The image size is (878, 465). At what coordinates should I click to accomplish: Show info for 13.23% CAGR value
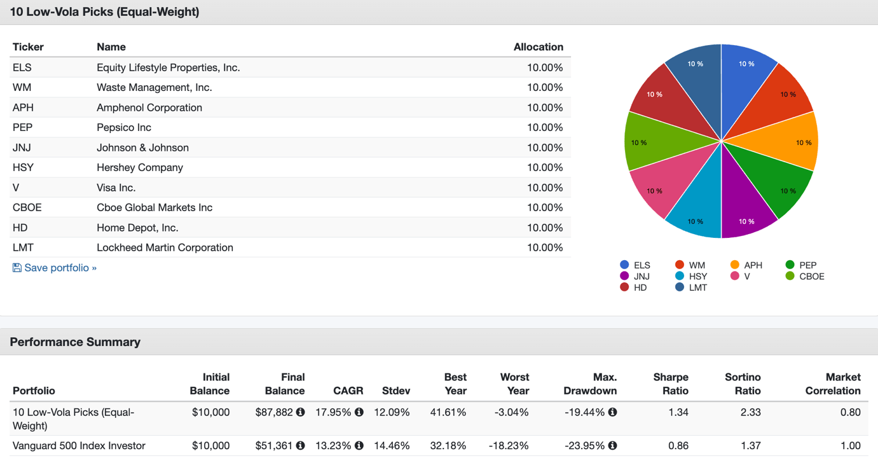click(x=359, y=445)
